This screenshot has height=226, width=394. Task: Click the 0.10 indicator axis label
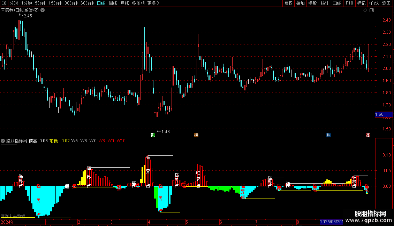[386, 155]
